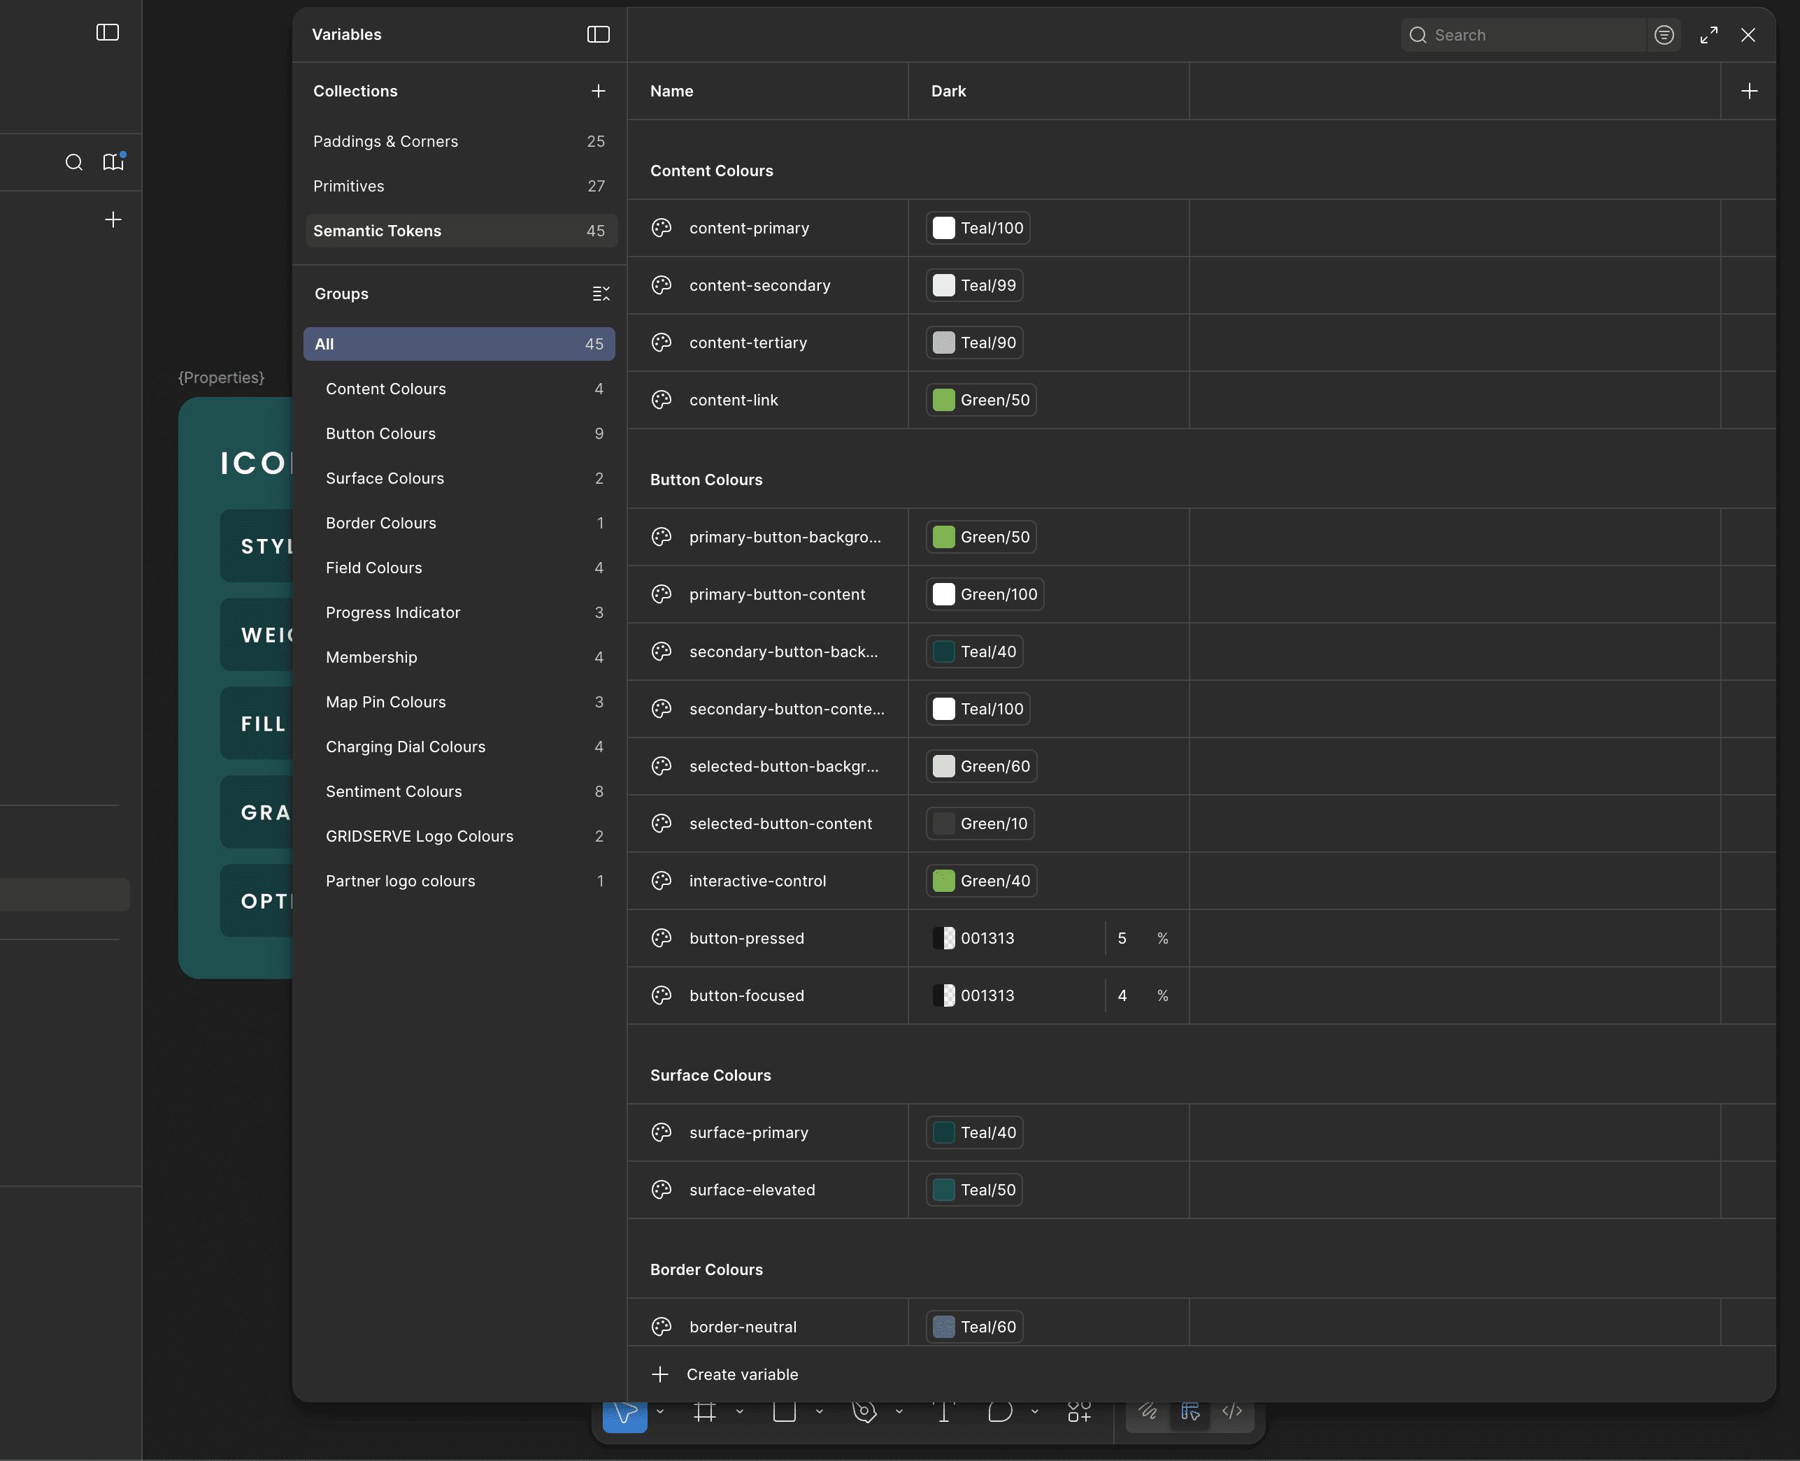The image size is (1800, 1461).
Task: Collapse all groups using the Groups icon
Action: pyautogui.click(x=600, y=294)
